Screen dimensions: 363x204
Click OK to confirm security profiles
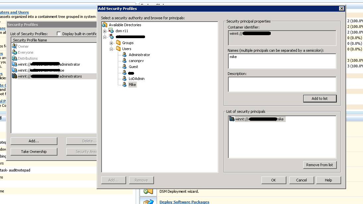(x=273, y=180)
